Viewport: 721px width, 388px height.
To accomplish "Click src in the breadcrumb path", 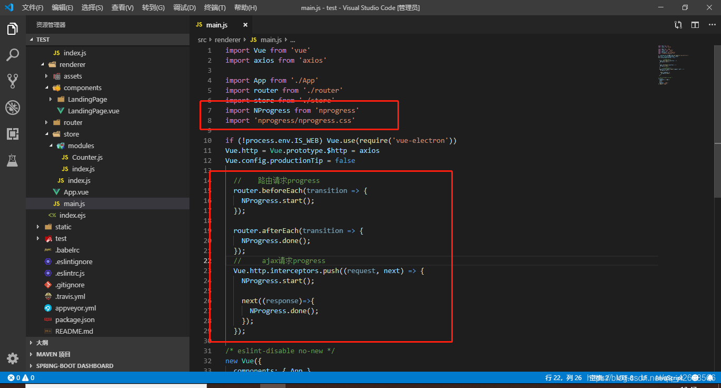I will (x=202, y=40).
